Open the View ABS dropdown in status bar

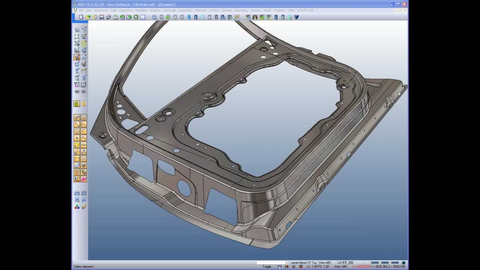pyautogui.click(x=325, y=262)
